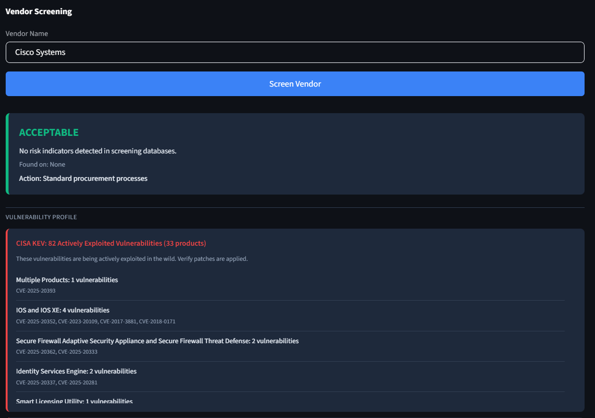Image resolution: width=595 pixels, height=418 pixels.
Task: Select CVE-2025-20393 identifier
Action: tap(36, 291)
